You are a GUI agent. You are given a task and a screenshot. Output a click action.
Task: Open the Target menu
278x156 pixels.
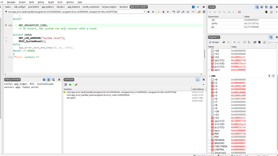coord(51,2)
